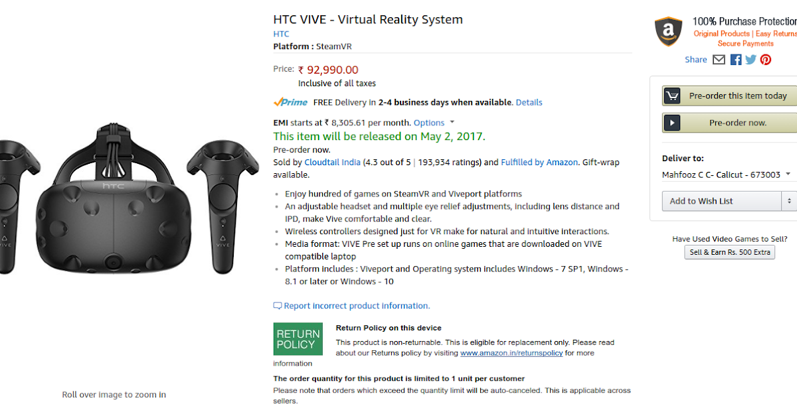Viewport: 797px width, 418px height.
Task: Click the Amazon purchase protection shield badge
Action: [x=668, y=32]
